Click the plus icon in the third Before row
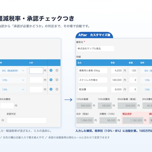The image size is (152, 152). (x=51, y=89)
